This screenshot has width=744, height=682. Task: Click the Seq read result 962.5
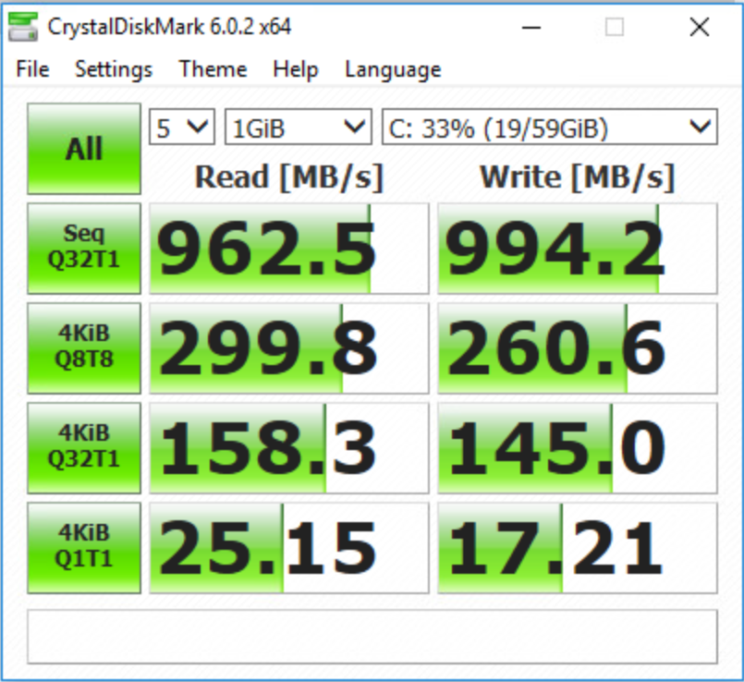(289, 249)
